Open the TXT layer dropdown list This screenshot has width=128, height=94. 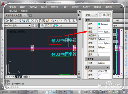pos(61,25)
